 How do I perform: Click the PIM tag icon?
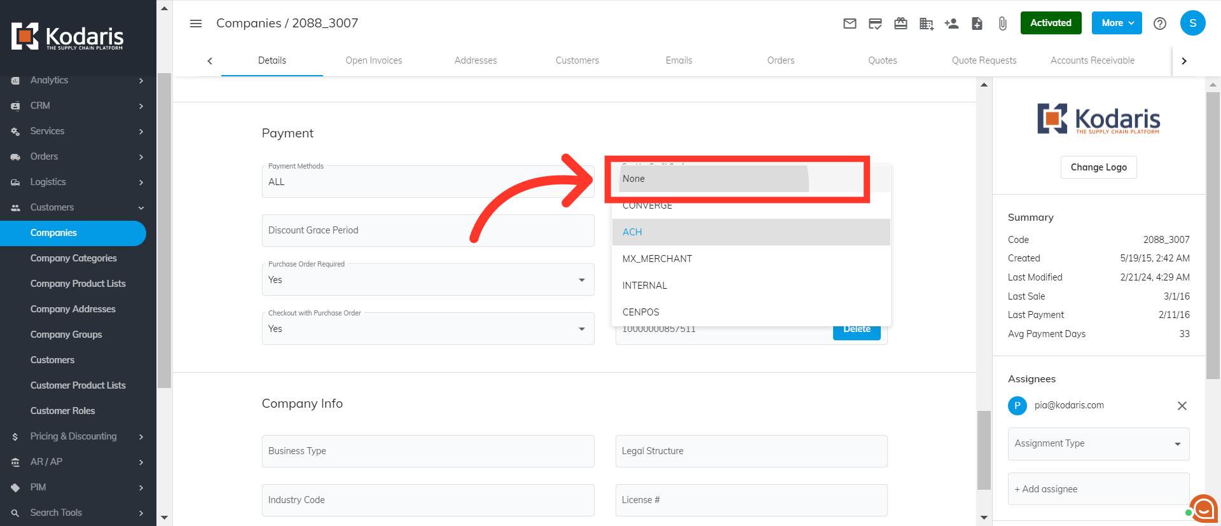(x=15, y=488)
